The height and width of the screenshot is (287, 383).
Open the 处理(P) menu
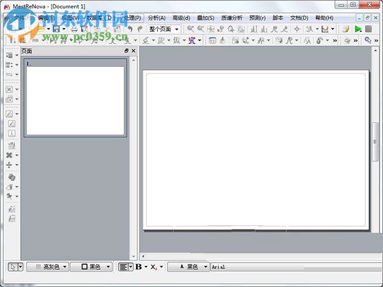coord(132,18)
